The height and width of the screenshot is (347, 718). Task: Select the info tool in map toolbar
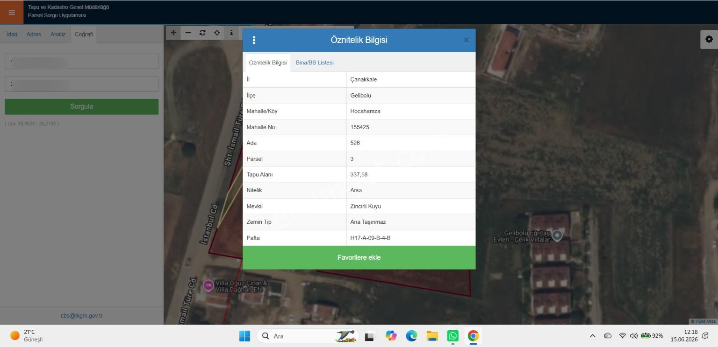click(231, 33)
